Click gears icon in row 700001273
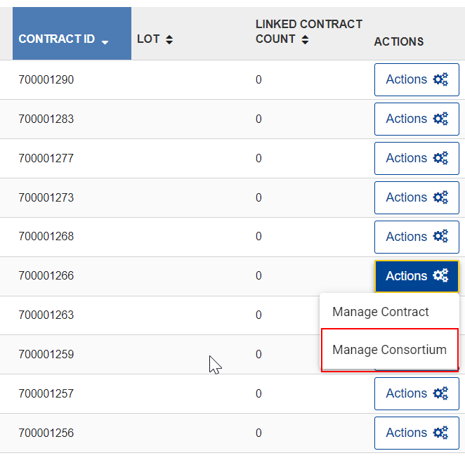This screenshot has width=465, height=458. (x=440, y=197)
